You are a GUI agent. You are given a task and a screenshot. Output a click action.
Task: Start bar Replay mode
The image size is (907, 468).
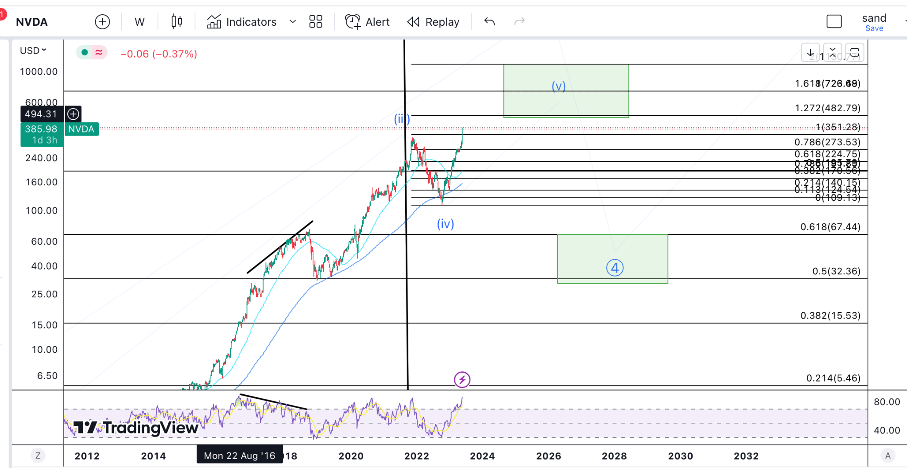click(433, 22)
